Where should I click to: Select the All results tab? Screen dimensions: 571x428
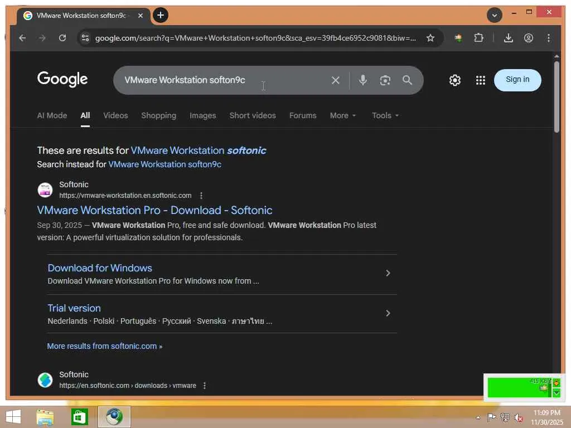(85, 115)
